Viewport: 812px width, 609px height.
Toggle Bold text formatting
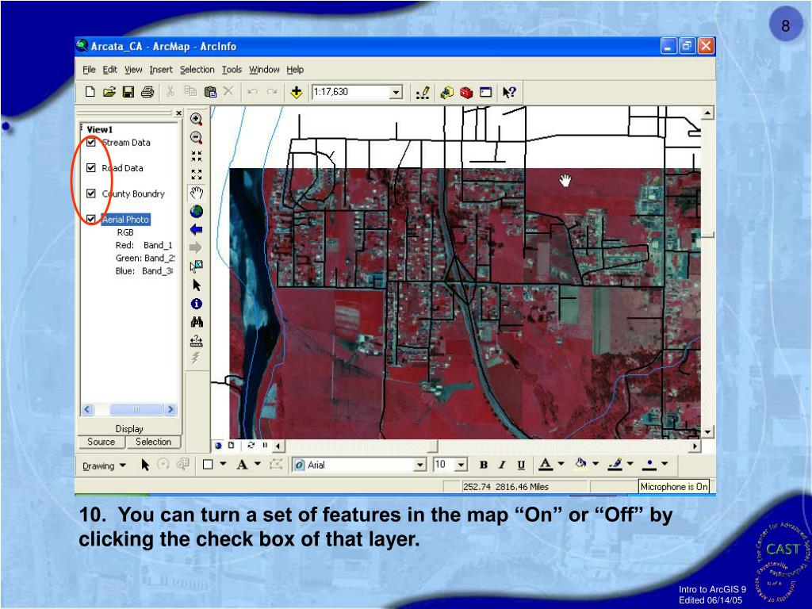pos(483,465)
